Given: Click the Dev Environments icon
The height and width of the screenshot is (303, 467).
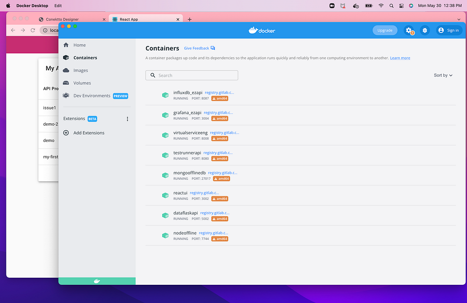Looking at the screenshot, I should tap(66, 95).
